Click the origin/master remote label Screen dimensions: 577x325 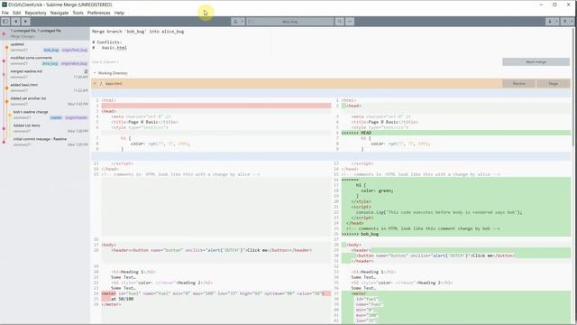pos(76,117)
